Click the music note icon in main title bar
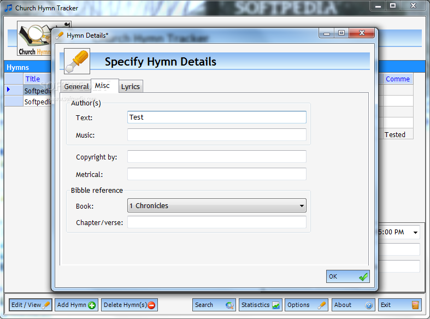The height and width of the screenshot is (319, 430). click(9, 8)
